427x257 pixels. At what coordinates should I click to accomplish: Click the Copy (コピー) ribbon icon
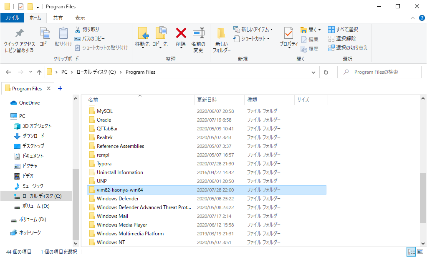click(x=45, y=33)
